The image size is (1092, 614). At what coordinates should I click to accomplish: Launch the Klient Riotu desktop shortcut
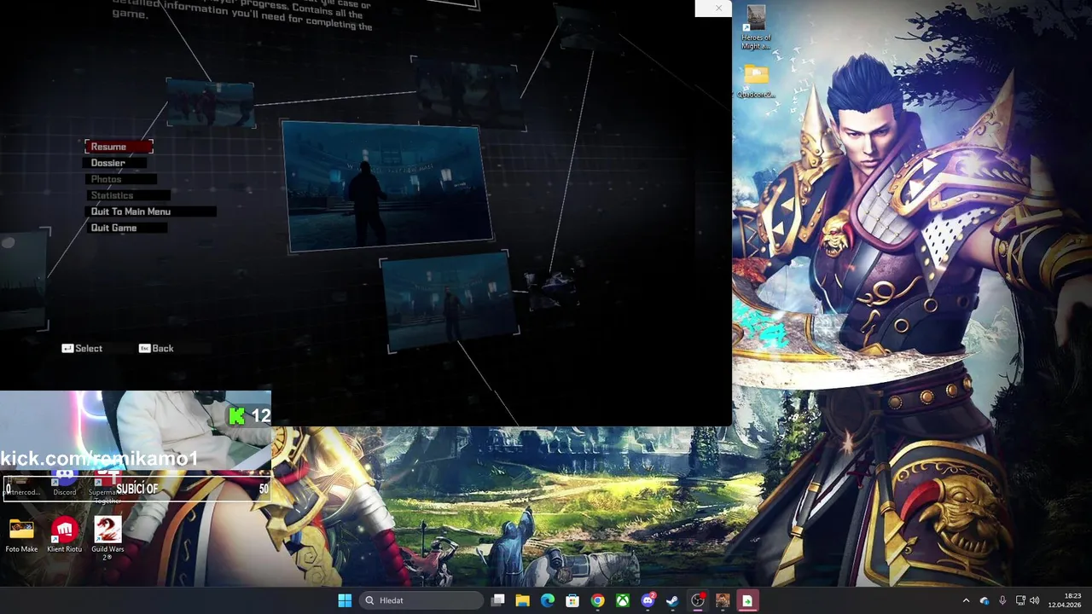point(65,535)
